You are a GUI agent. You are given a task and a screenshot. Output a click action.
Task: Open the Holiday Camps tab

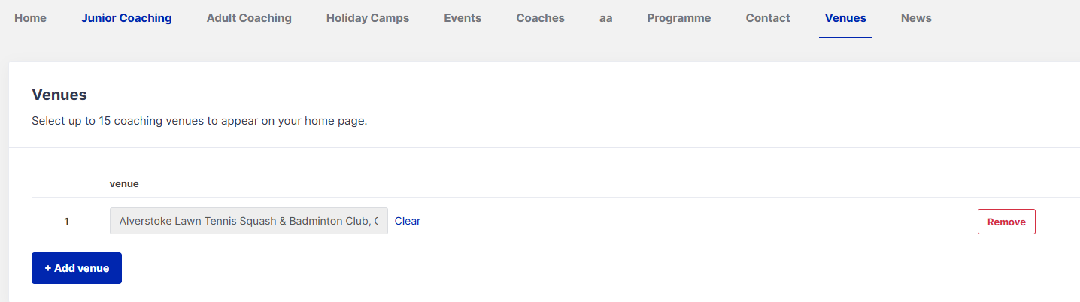[x=368, y=18]
